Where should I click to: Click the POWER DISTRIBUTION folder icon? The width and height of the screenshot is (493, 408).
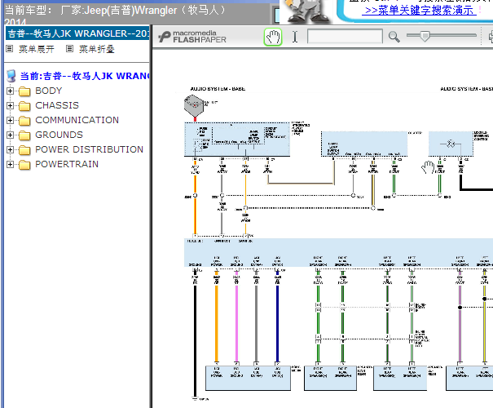(x=24, y=150)
